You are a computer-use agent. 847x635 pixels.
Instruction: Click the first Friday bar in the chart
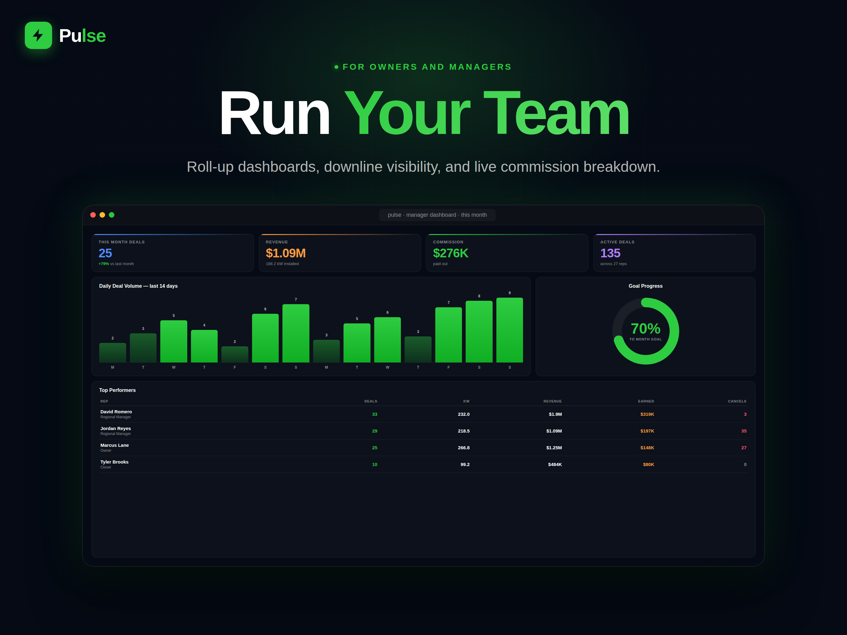[235, 354]
